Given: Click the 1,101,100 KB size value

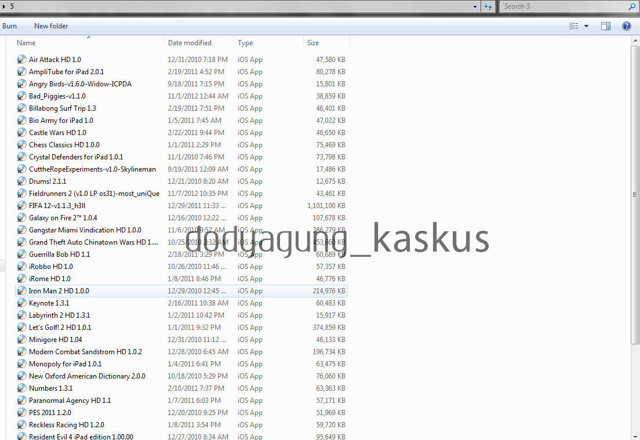Looking at the screenshot, I should (326, 206).
